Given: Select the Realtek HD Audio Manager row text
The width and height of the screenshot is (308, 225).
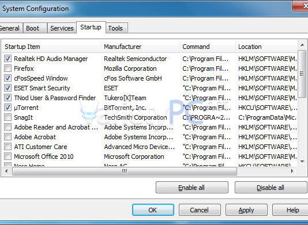Looking at the screenshot, I should pyautogui.click(x=51, y=59).
